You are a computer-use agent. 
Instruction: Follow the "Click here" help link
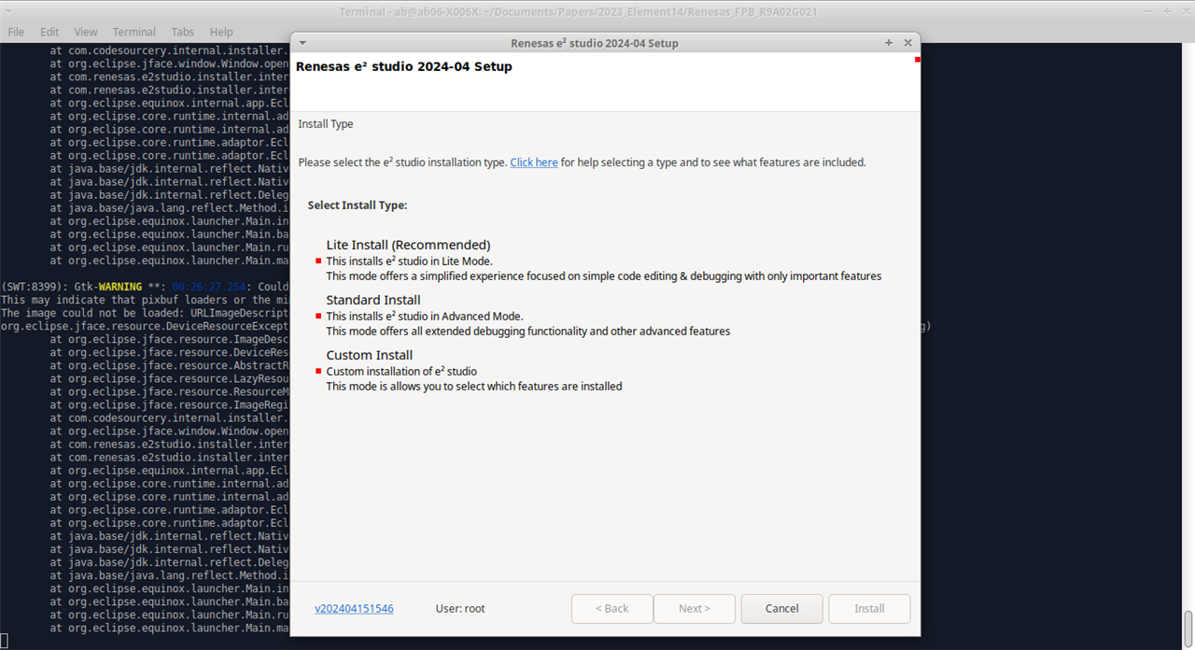(x=534, y=162)
